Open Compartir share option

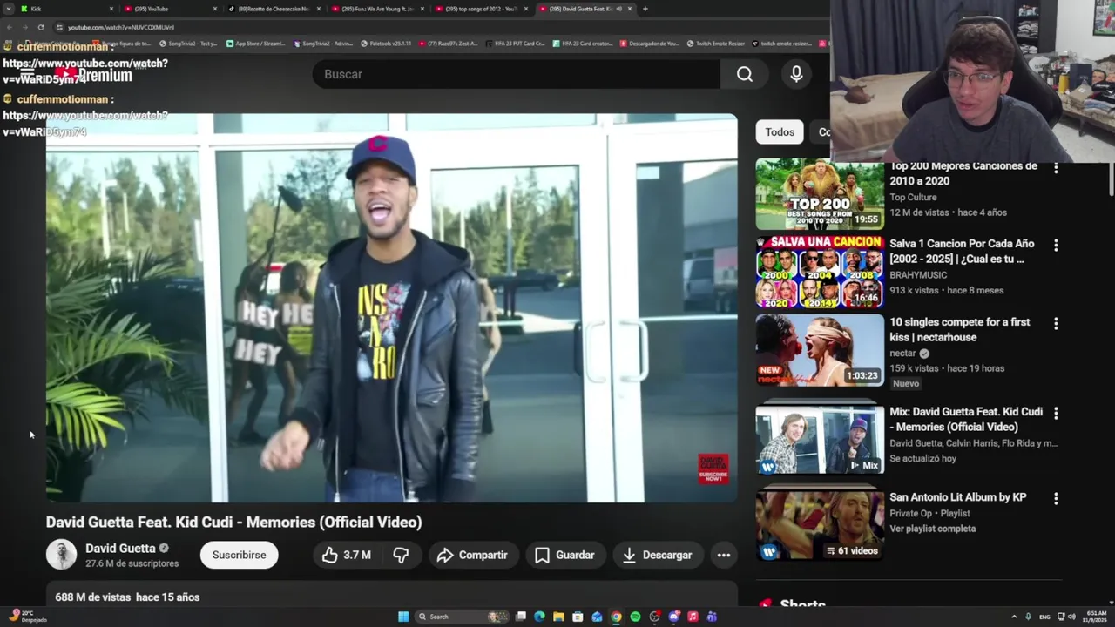[x=472, y=555]
